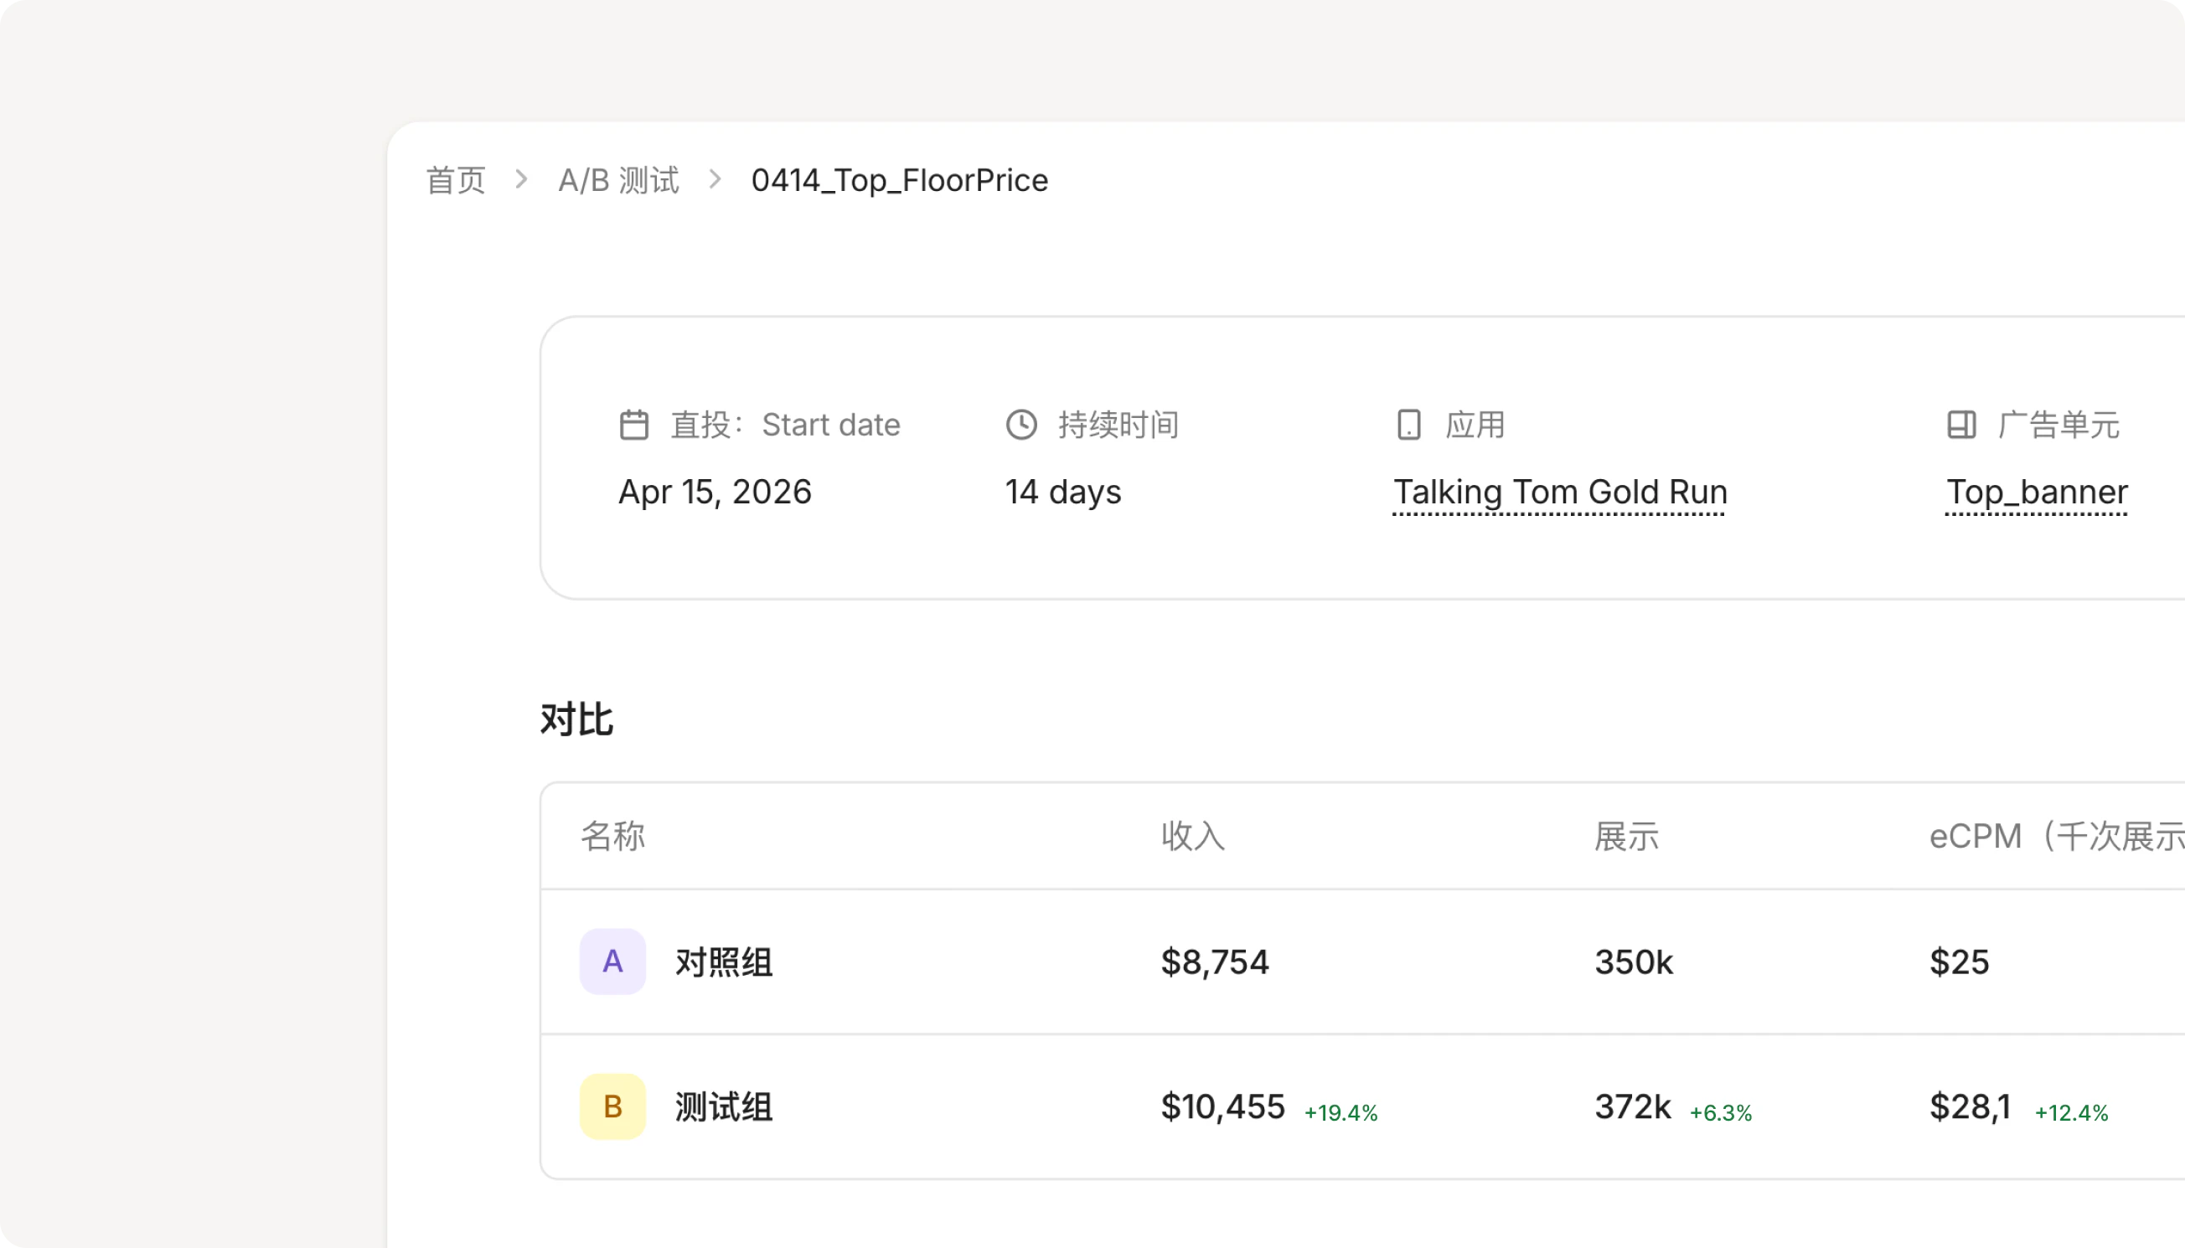Click the yellow B group badge
The height and width of the screenshot is (1248, 2185).
[612, 1106]
